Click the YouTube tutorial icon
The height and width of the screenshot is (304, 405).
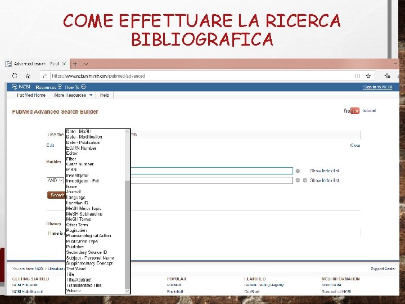click(352, 111)
